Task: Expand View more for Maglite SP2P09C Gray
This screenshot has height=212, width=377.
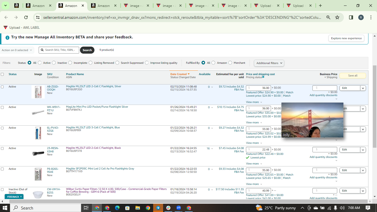Action: click(x=254, y=184)
